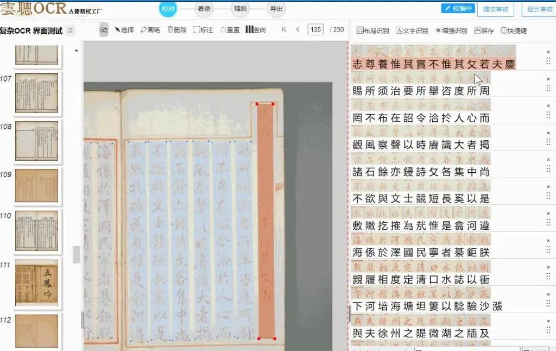Open page thumbnail 110
This screenshot has height=351, width=556.
(x=36, y=231)
